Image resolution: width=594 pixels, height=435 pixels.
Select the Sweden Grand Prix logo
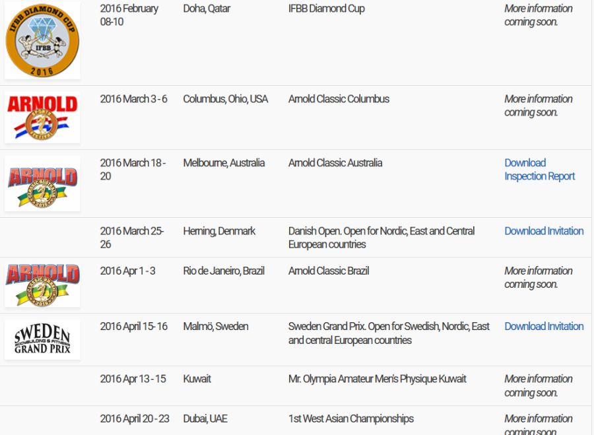42,340
